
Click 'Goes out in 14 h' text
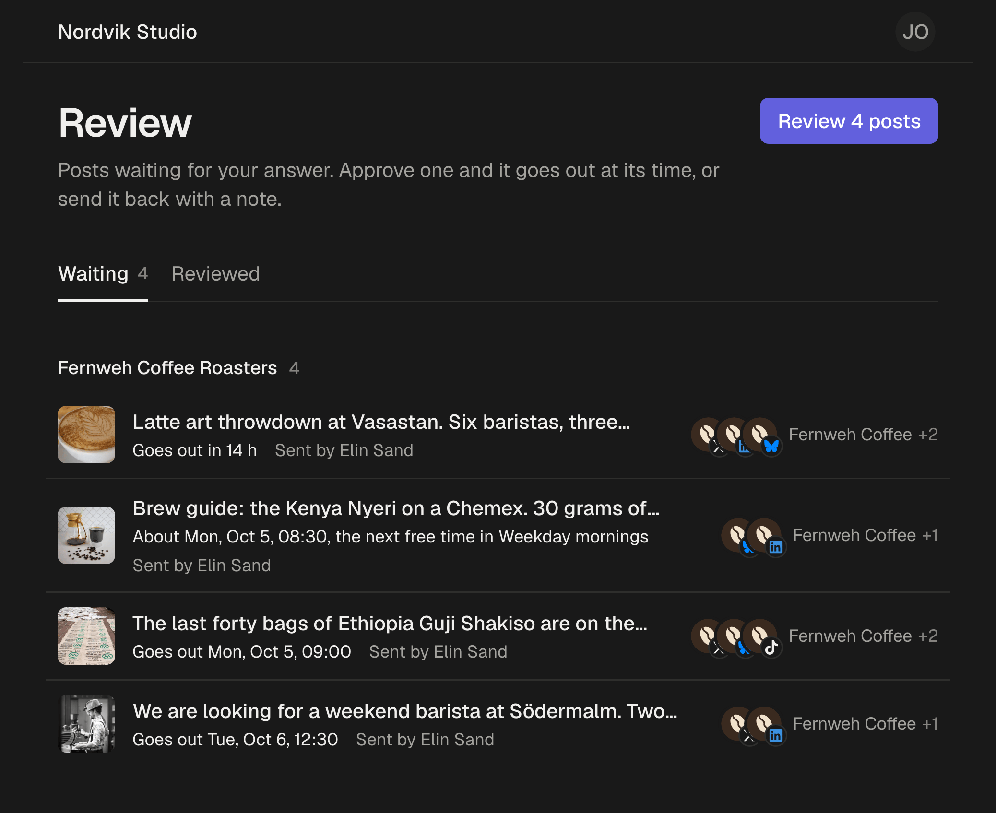(x=195, y=450)
